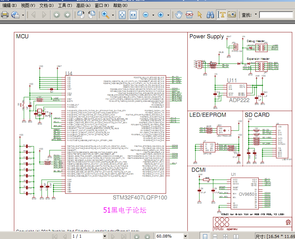
Task: Click the zoom in plus button
Action: 160,15
